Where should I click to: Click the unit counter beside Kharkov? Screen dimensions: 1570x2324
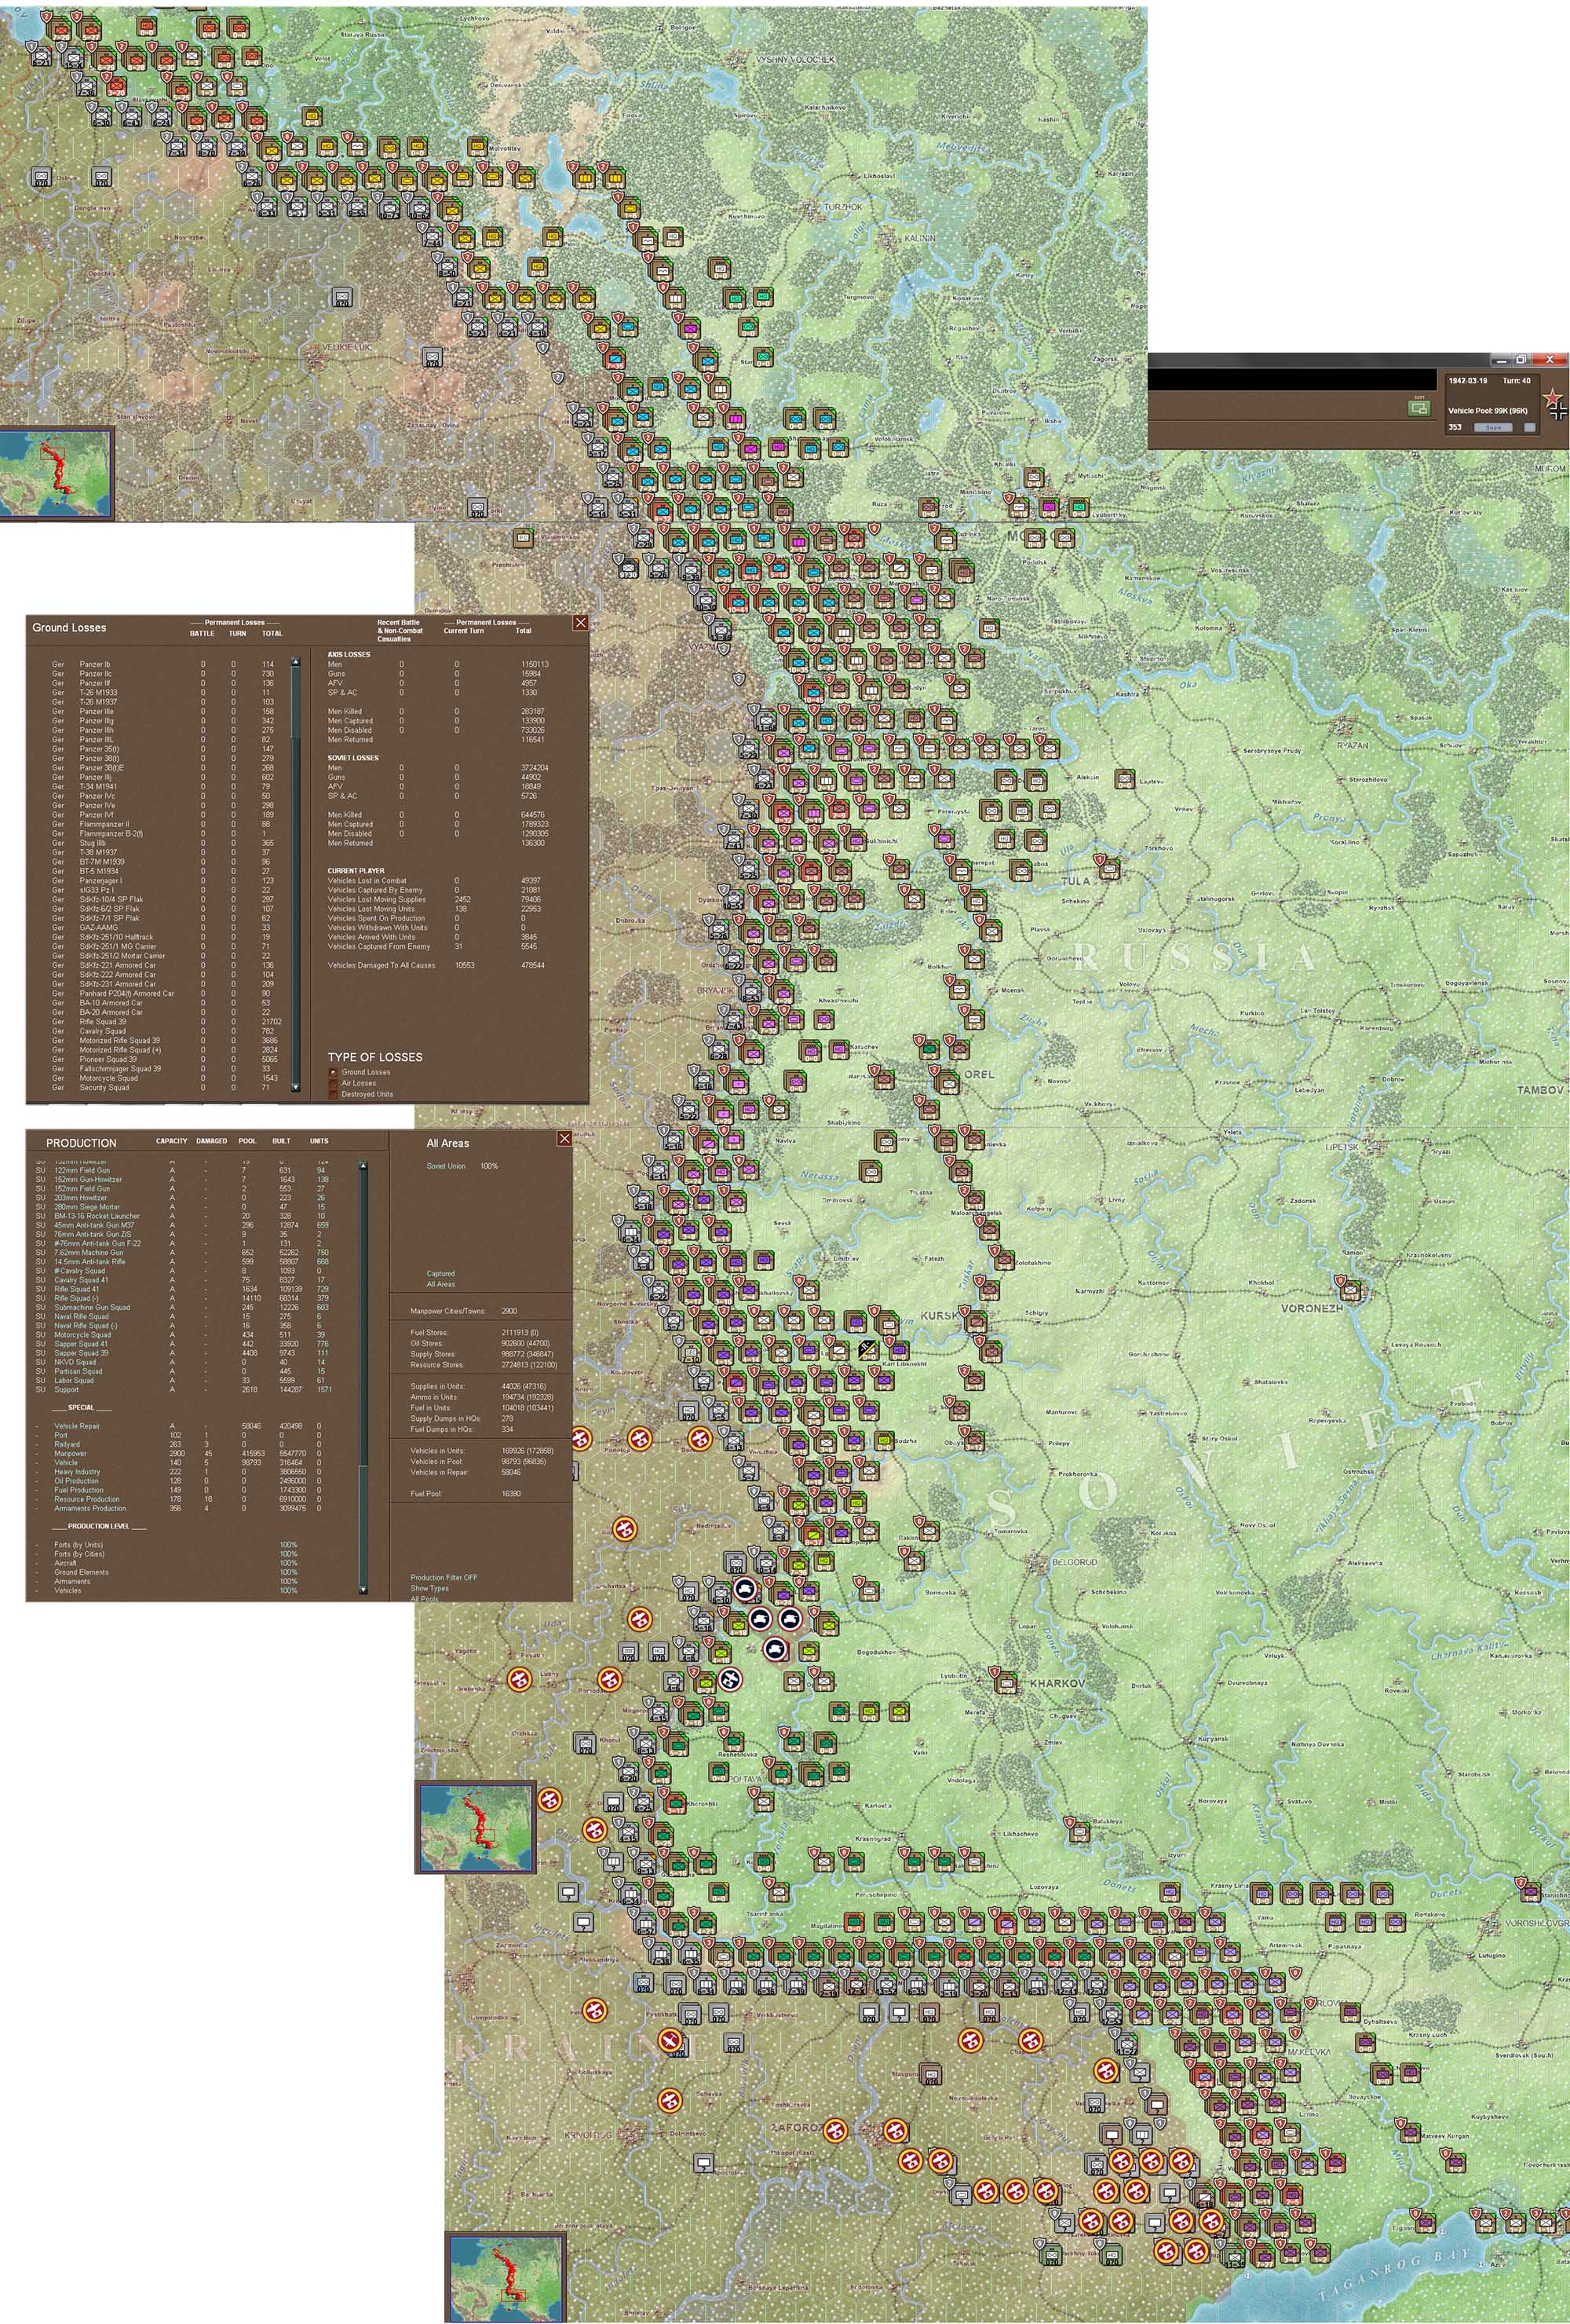(1004, 1679)
